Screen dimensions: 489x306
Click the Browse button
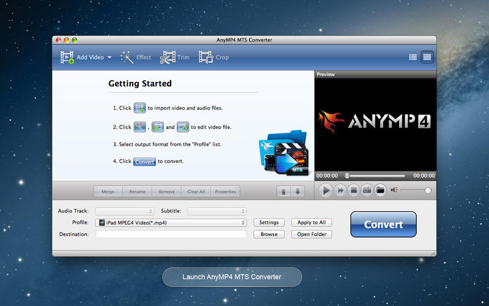coord(269,234)
